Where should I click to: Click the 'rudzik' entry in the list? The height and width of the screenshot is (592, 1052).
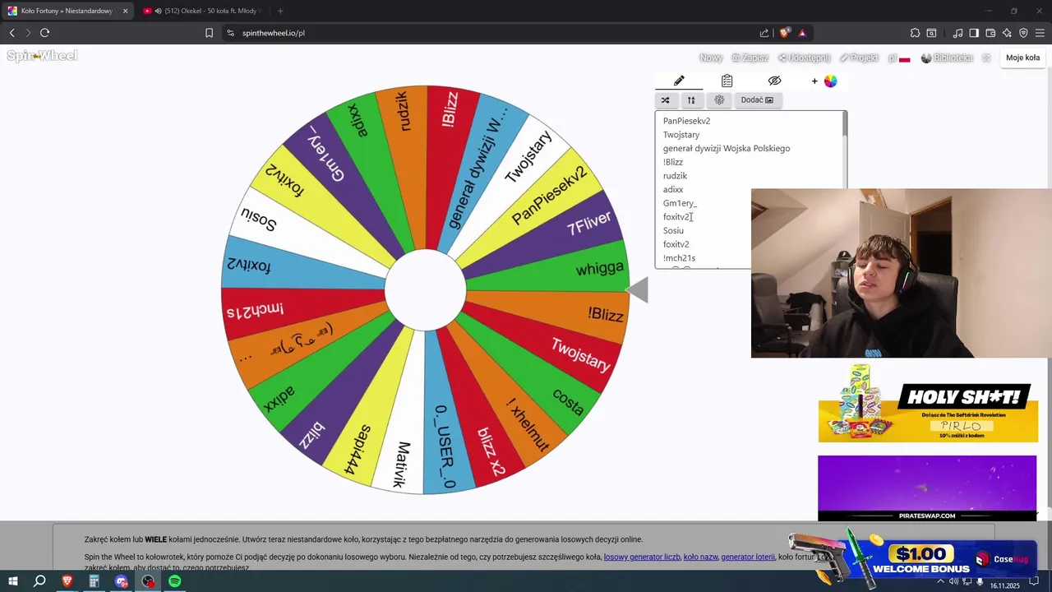pyautogui.click(x=675, y=176)
